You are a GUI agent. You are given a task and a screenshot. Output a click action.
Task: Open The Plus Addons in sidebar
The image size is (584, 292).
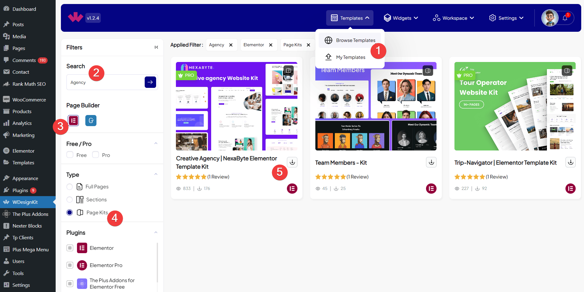(x=30, y=214)
